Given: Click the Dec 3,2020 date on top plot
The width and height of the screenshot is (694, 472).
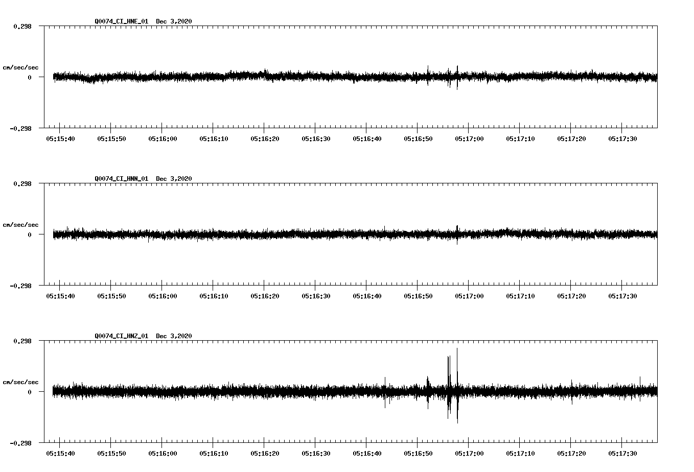Looking at the screenshot, I should point(174,21).
